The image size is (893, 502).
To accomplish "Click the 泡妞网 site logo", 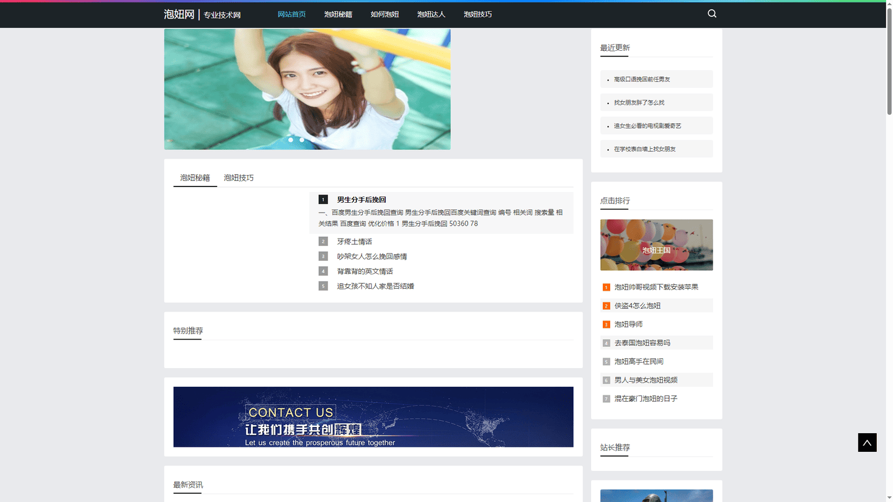I will click(179, 14).
